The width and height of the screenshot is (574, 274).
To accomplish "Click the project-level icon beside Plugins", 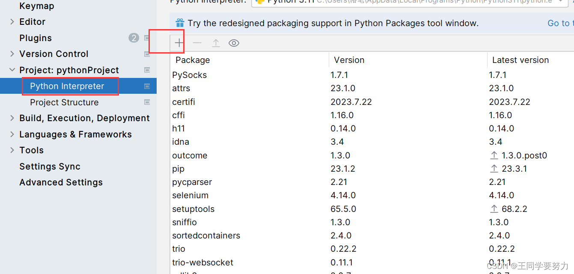I will tap(147, 38).
